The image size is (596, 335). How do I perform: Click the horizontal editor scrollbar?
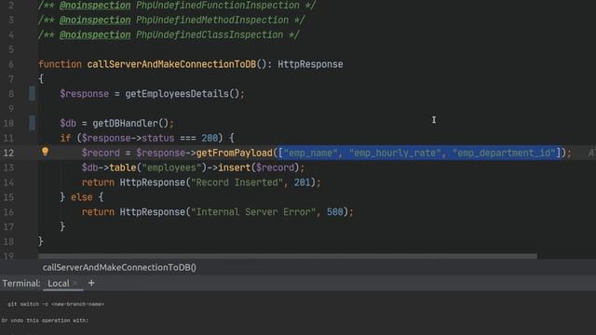[288, 257]
